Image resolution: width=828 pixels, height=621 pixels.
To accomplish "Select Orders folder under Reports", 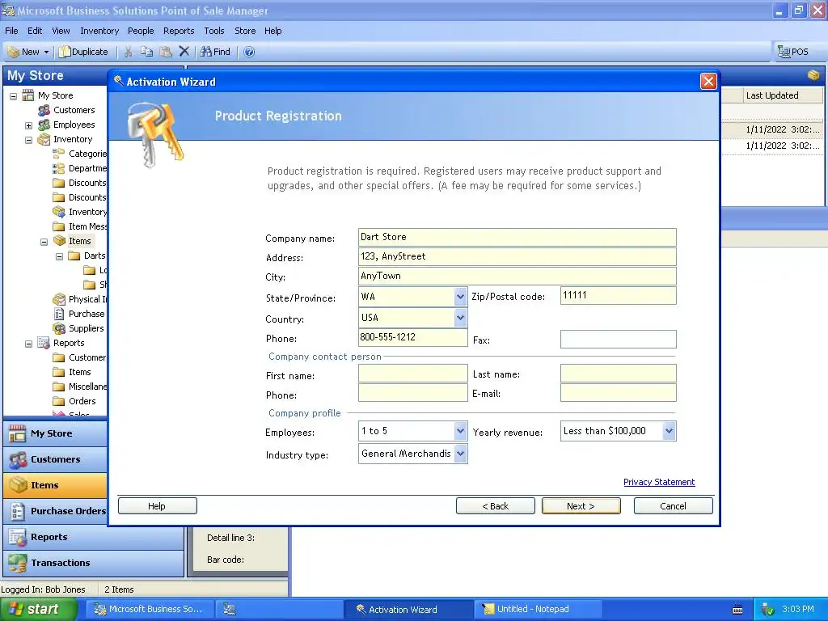I will tap(82, 401).
